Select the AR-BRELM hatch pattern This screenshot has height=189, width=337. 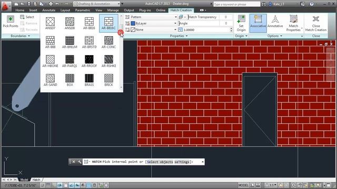tap(70, 42)
